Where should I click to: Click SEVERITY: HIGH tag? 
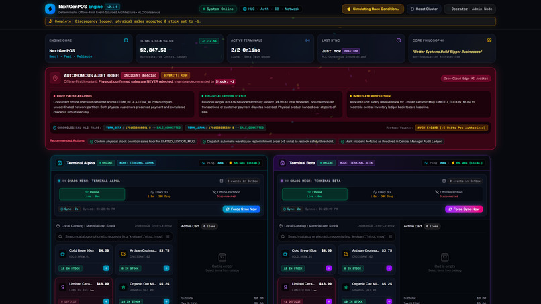point(175,75)
